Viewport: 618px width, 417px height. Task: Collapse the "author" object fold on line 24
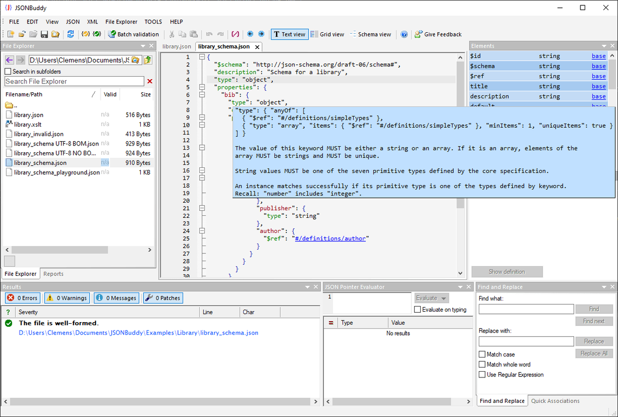[x=202, y=231]
